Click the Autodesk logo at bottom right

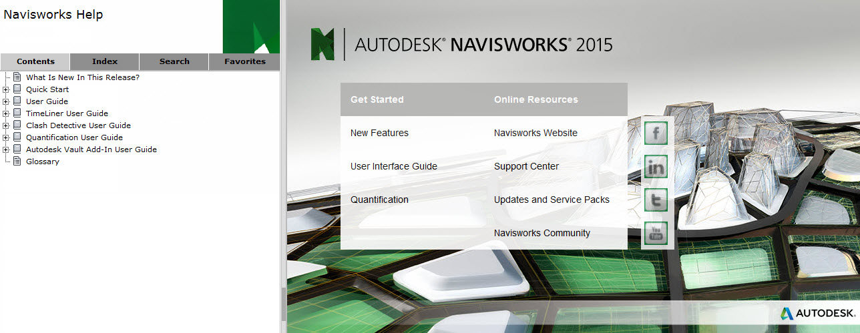817,313
